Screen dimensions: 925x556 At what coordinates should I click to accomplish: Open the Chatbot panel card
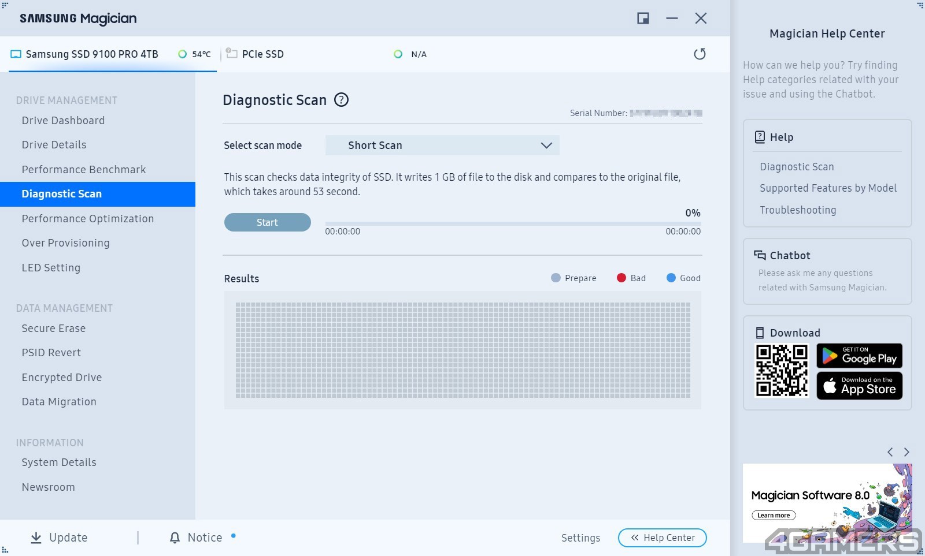point(827,271)
